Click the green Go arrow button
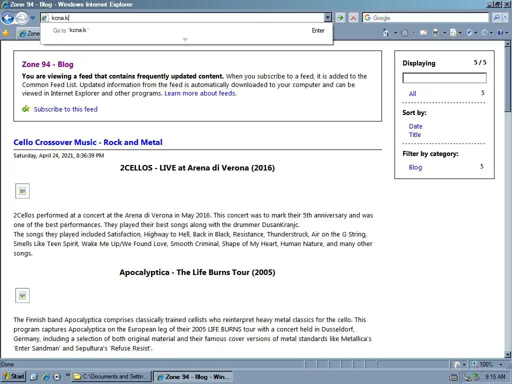The image size is (512, 384). [x=340, y=17]
